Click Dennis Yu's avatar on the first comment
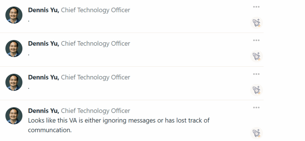Image resolution: width=305 pixels, height=141 pixels. click(14, 15)
